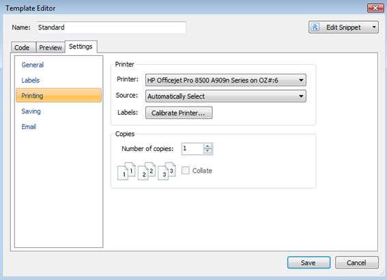Image resolution: width=387 pixels, height=280 pixels.
Task: Toggle the Collate checkbox
Action: point(186,170)
